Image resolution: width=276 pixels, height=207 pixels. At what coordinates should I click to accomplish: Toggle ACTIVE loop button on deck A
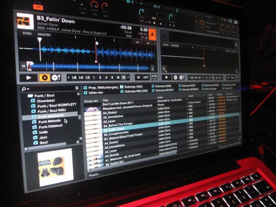tap(154, 76)
